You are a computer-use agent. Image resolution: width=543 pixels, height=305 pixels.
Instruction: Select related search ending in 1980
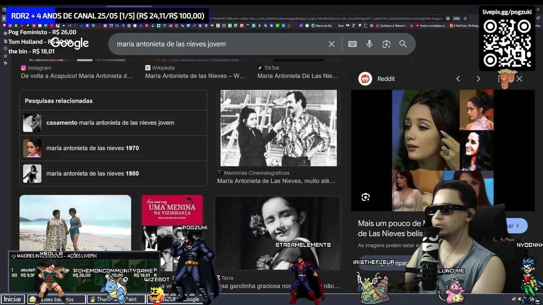[x=113, y=174]
